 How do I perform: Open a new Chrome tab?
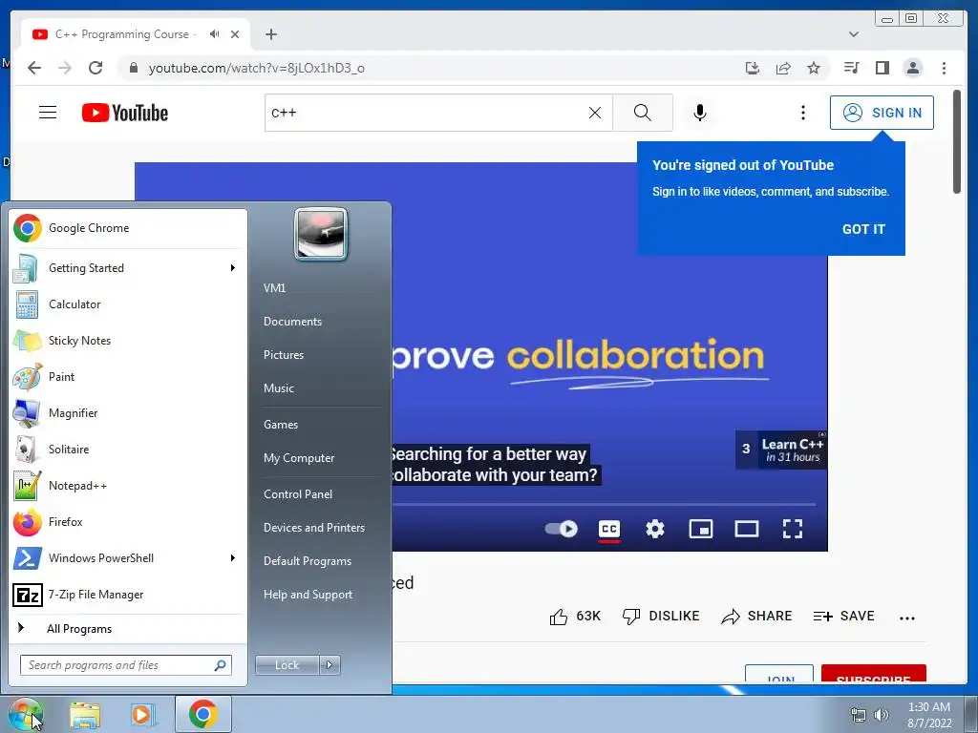270,34
